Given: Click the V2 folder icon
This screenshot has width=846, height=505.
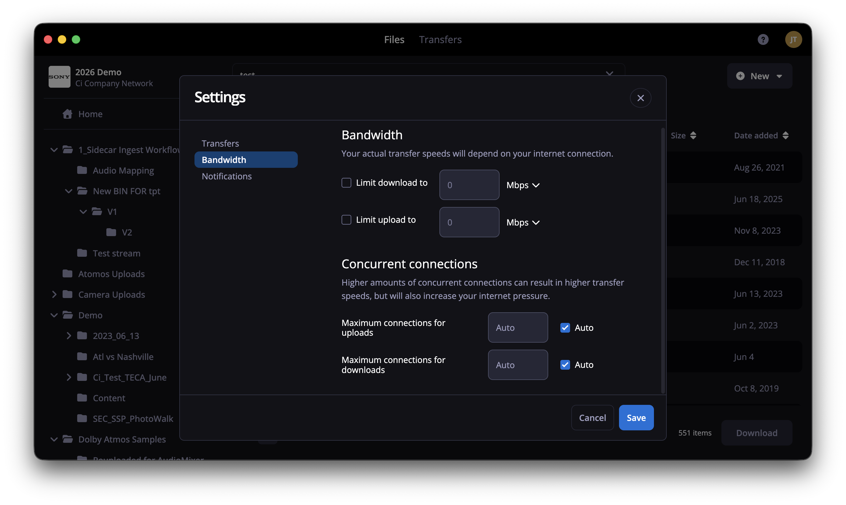Looking at the screenshot, I should 111,232.
